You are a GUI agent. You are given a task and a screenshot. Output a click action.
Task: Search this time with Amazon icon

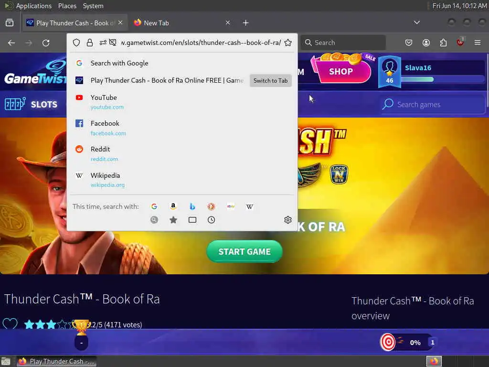(173, 206)
